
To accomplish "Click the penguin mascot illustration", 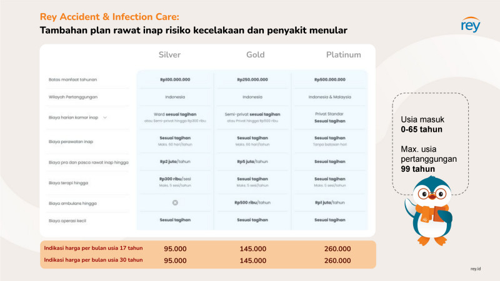I will (429, 211).
